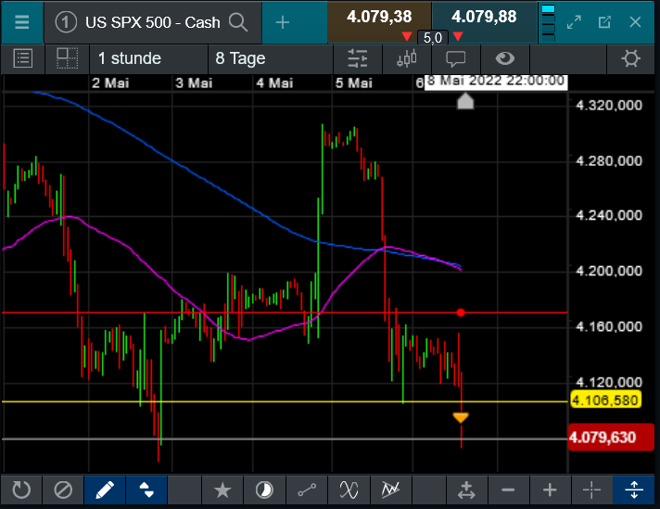Open the 8 Tage range dropdown
This screenshot has height=509, width=660.
pos(271,58)
